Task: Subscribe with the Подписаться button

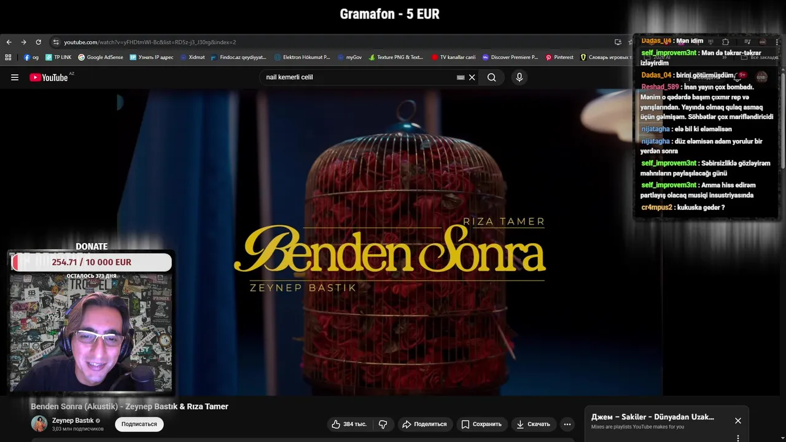Action: point(139,424)
